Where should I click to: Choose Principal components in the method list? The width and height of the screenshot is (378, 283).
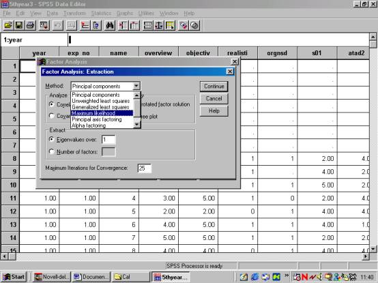[x=96, y=95]
